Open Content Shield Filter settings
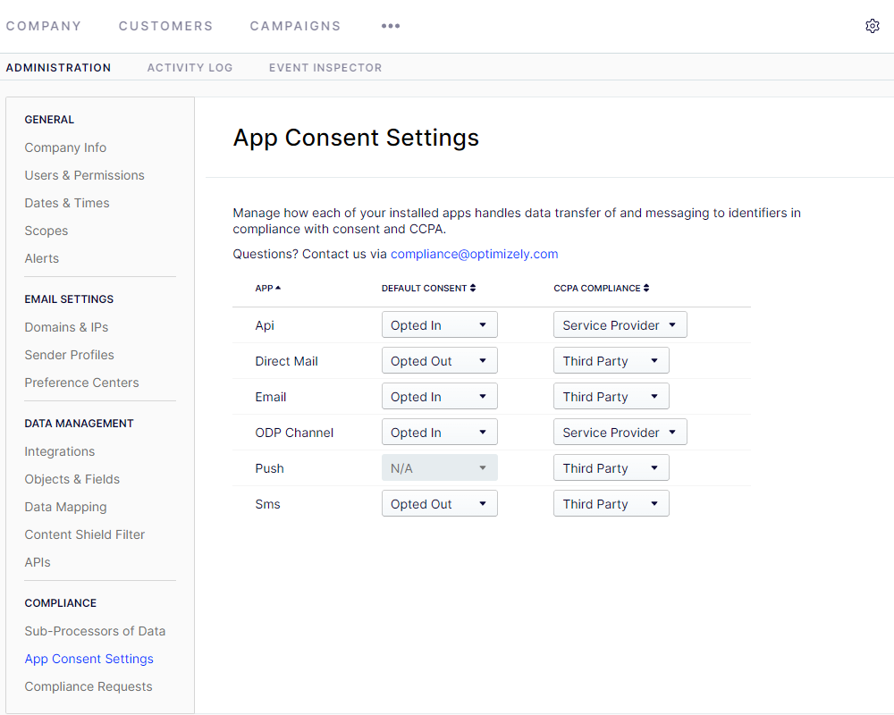 (85, 534)
